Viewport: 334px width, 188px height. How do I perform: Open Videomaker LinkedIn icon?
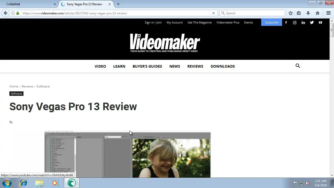coord(303,22)
